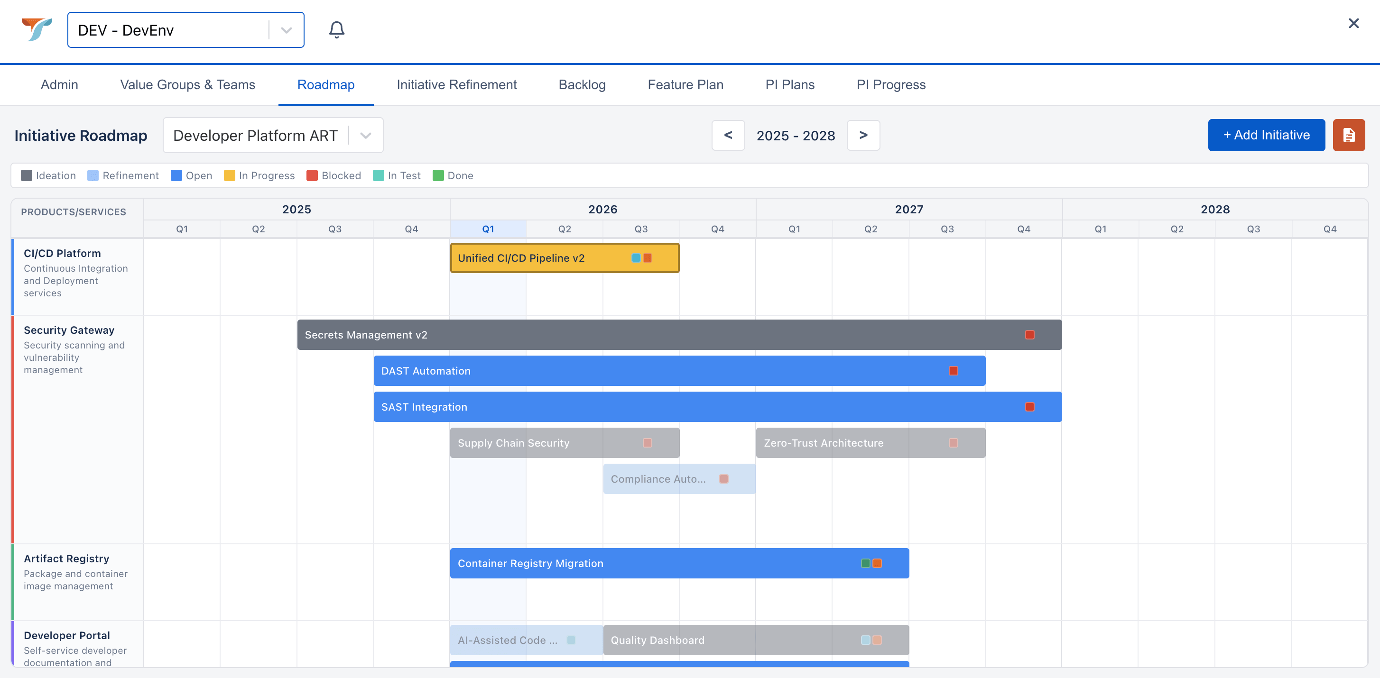This screenshot has height=678, width=1380.
Task: Click red status square on DAST Automation
Action: [953, 371]
